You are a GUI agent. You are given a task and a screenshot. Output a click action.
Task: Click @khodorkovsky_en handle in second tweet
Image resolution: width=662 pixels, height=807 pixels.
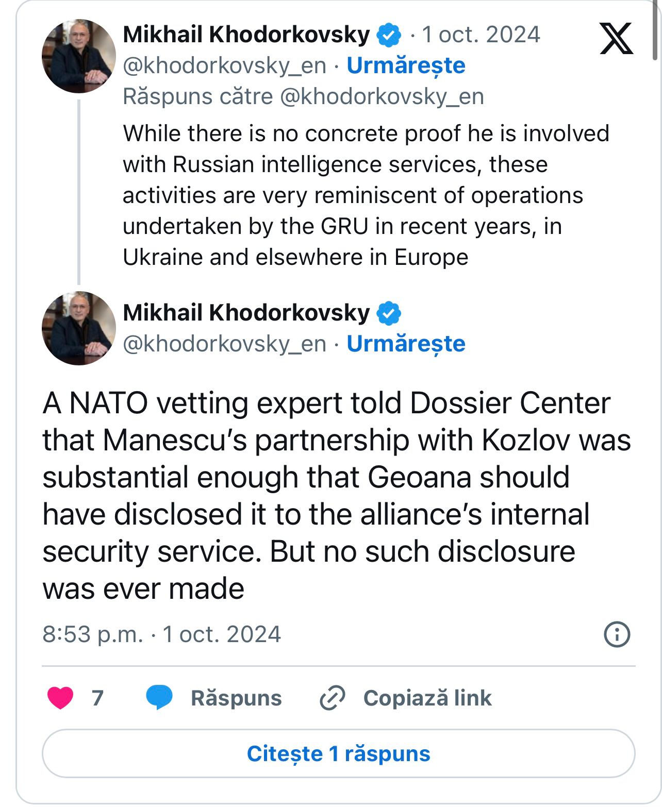coord(224,344)
